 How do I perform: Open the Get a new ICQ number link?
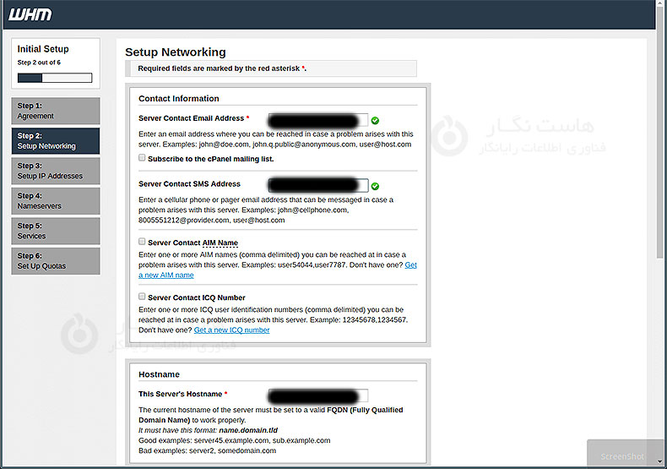(x=231, y=330)
